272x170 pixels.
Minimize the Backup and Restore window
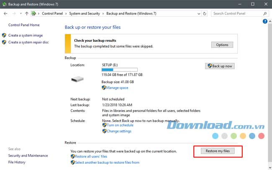point(240,4)
